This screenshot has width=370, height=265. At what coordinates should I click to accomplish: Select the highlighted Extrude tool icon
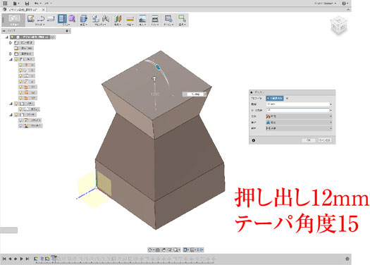click(62, 19)
